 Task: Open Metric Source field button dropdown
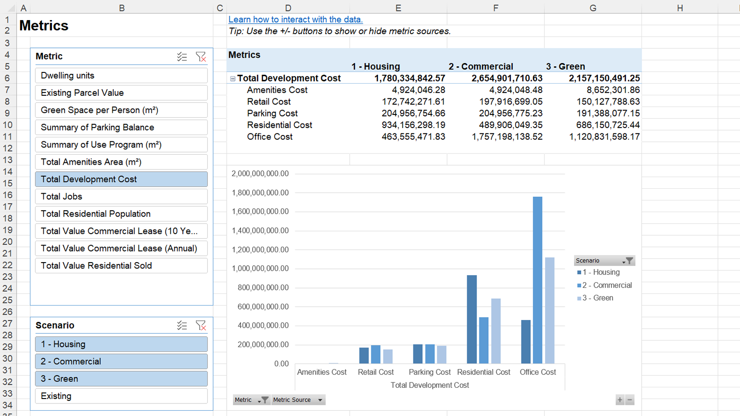(320, 400)
